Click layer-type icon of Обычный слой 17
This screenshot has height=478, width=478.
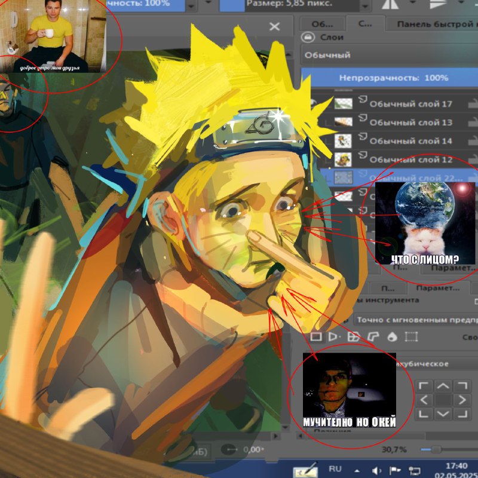coord(363,100)
